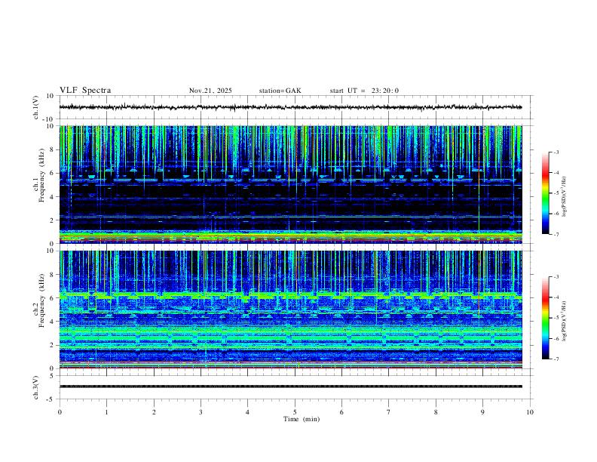The height and width of the screenshot is (462, 597).
Task: Click the ch.2 spectrogram color bar
Action: click(545, 318)
